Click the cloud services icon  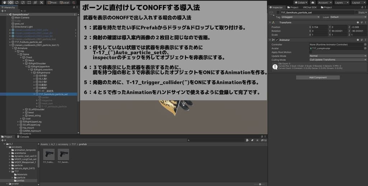pyautogui.click(x=313, y=3)
